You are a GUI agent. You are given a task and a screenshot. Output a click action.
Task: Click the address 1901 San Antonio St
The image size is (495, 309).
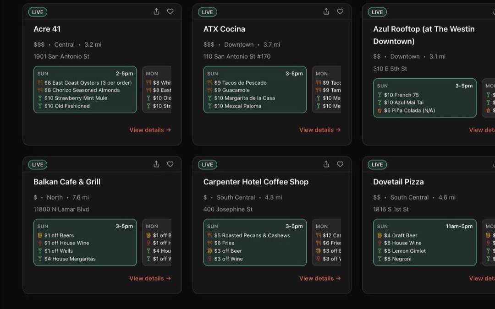coord(61,57)
